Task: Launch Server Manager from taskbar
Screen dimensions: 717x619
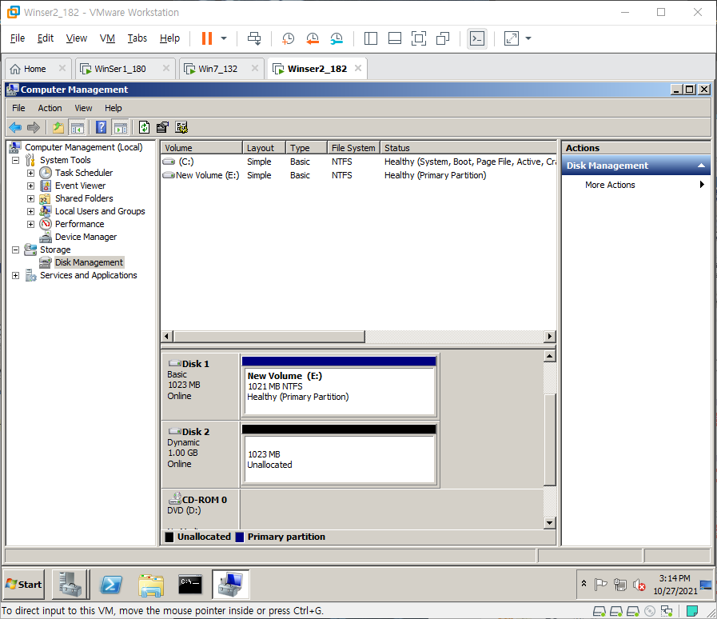Action: pos(70,585)
